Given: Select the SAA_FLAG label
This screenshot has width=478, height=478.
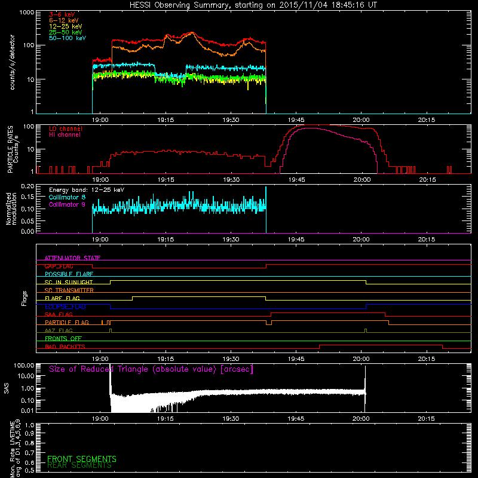Looking at the screenshot, I should (x=59, y=314).
